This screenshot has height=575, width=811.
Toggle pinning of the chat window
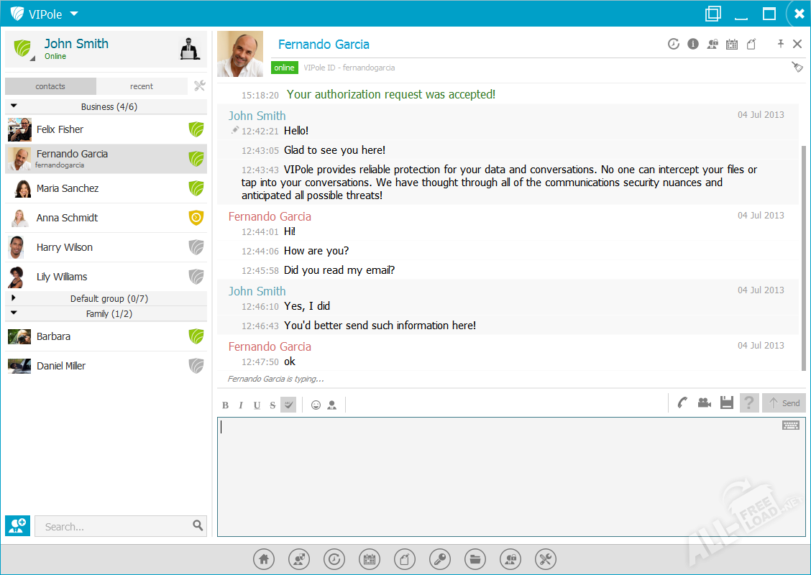point(780,44)
